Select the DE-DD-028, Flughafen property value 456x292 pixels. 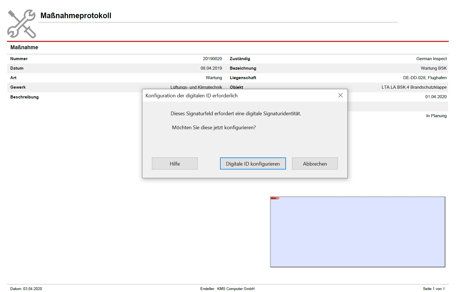(425, 78)
